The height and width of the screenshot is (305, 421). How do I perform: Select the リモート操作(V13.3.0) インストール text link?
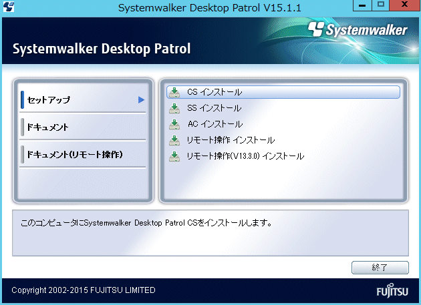245,156
